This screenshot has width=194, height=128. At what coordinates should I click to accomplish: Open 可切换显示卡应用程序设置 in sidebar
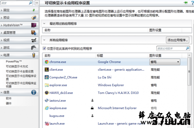click(x=21, y=77)
